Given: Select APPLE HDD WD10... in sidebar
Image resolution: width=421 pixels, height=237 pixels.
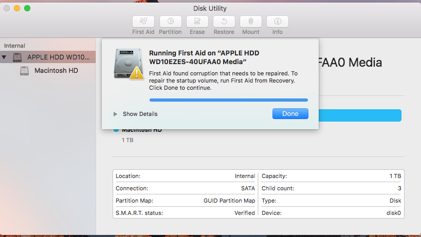Looking at the screenshot, I should point(48,57).
